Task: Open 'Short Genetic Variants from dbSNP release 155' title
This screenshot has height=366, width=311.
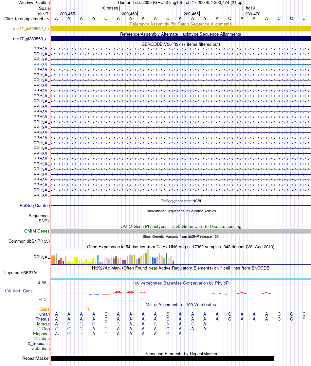Action: coord(181,236)
